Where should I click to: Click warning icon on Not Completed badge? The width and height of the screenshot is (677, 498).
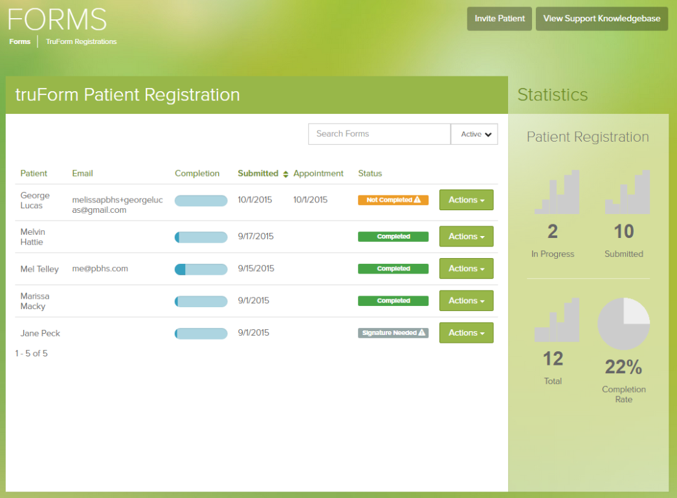coord(417,200)
